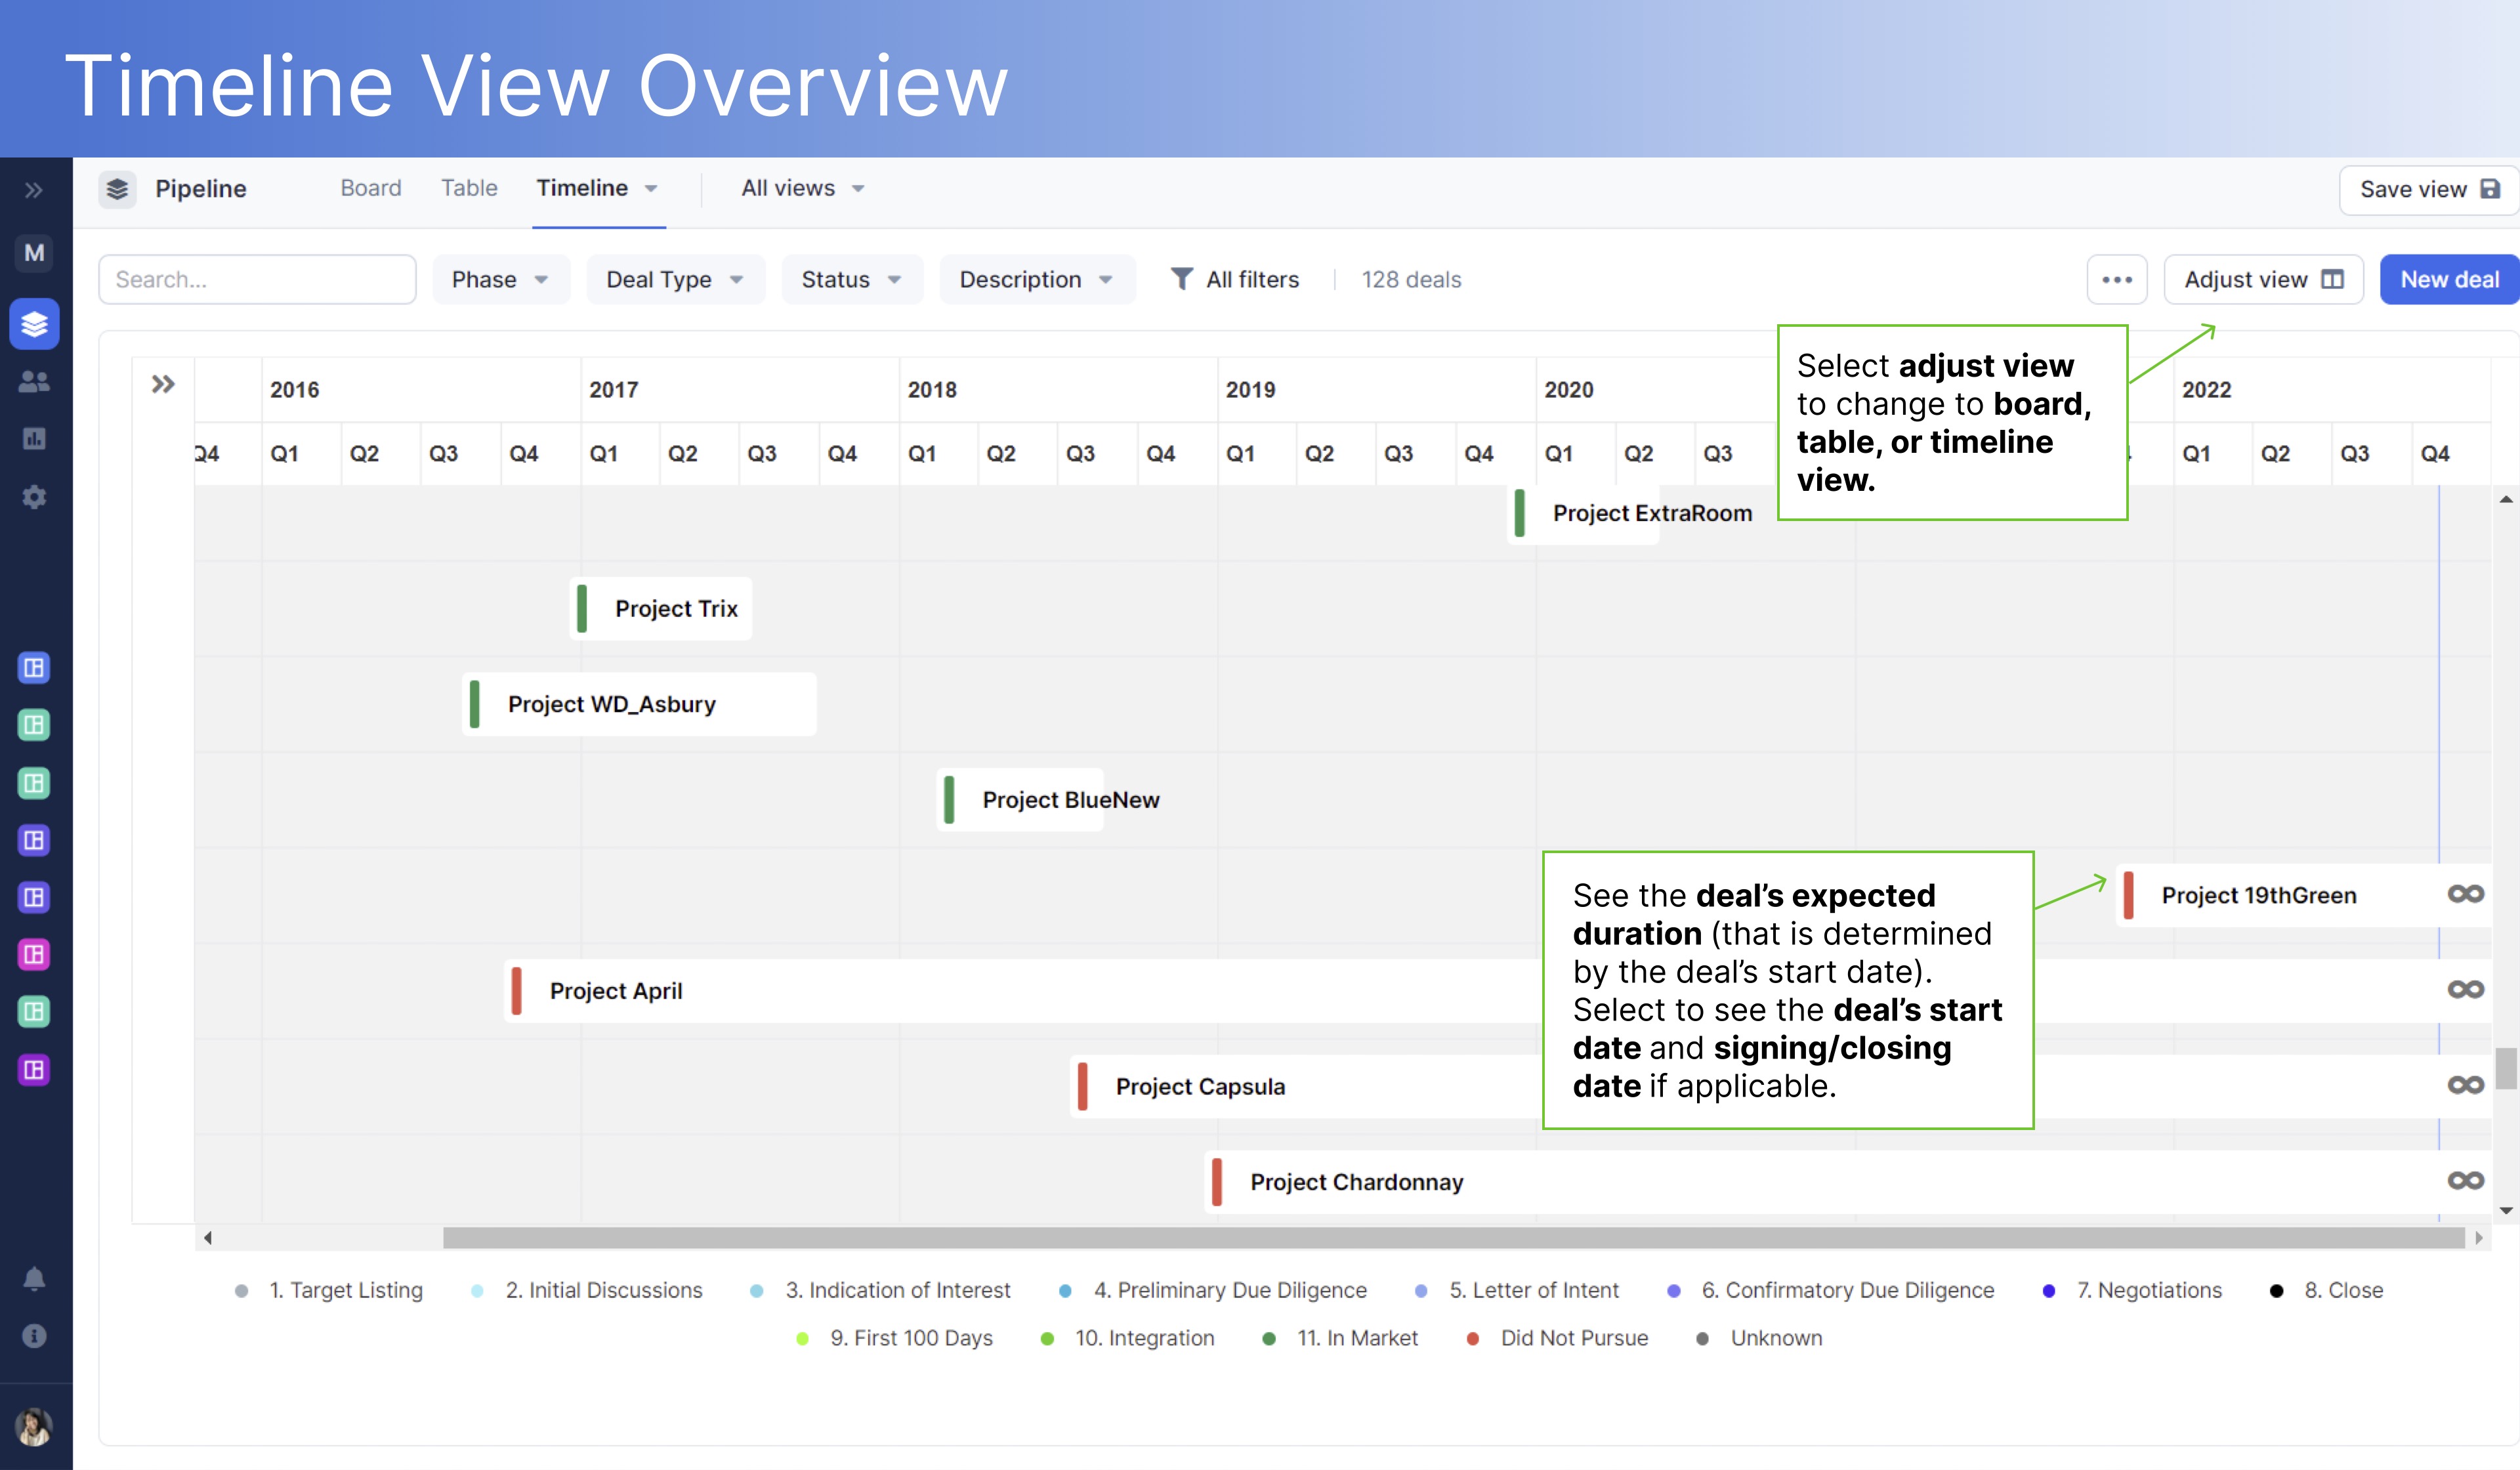2520x1470 pixels.
Task: Expand the All views dropdown
Action: [x=800, y=188]
